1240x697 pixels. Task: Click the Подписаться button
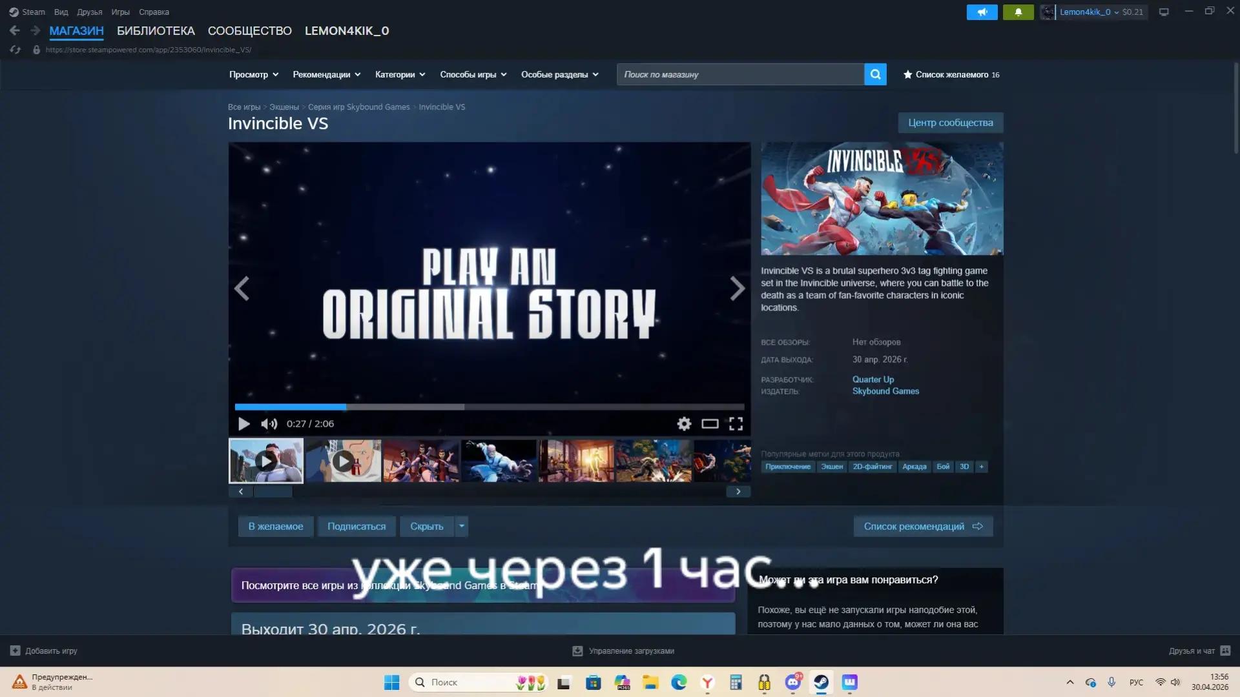point(356,527)
